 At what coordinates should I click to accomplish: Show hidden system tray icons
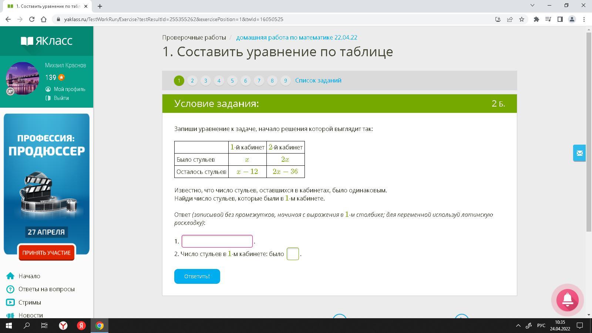tap(518, 326)
